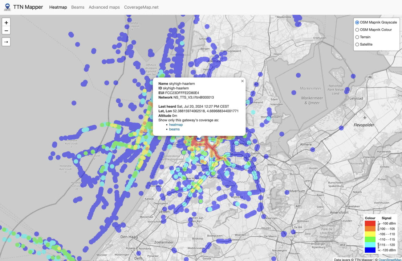This screenshot has width=402, height=261.
Task: Click the red legend colour swatch
Action: [x=370, y=223]
